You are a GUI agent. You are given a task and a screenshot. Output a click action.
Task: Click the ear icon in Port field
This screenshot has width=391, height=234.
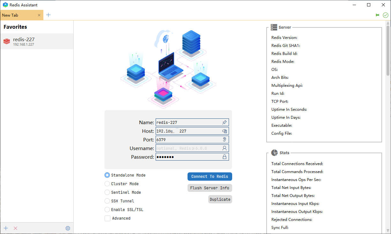(225, 140)
